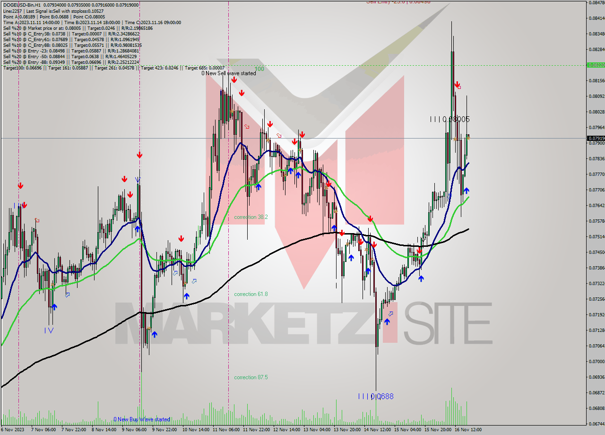Viewport: 605px width, 435px height.
Task: Select the 'correction 61.8' label
Action: [251, 294]
